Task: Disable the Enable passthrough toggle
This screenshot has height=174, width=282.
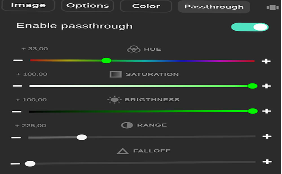Action: (x=250, y=27)
